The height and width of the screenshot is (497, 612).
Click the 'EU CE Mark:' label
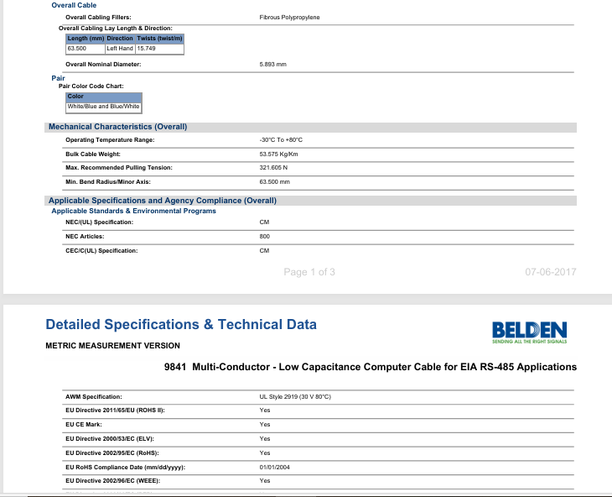tap(84, 424)
